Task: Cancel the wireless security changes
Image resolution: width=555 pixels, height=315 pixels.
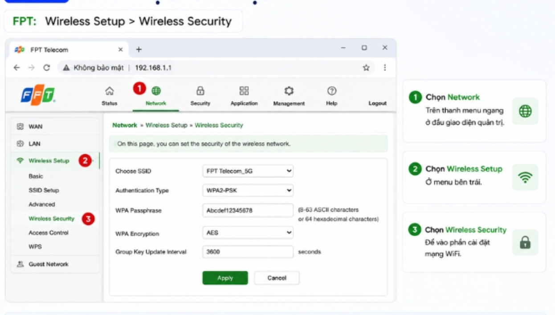Action: [277, 278]
